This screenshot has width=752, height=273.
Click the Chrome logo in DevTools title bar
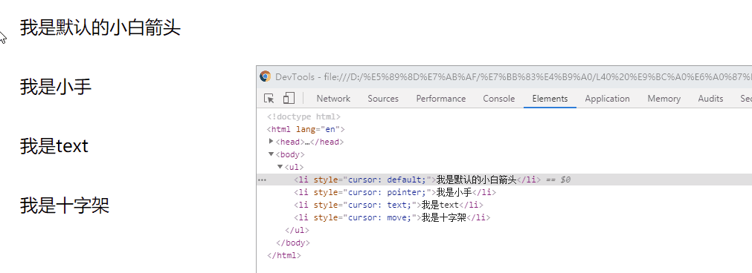[266, 76]
